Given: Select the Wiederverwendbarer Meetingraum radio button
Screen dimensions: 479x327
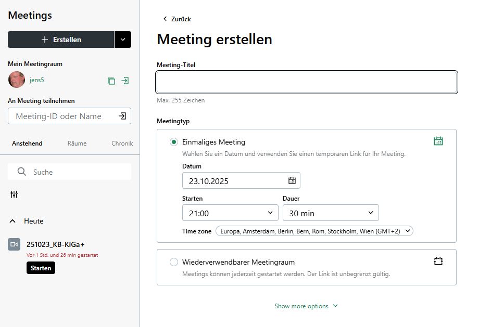Looking at the screenshot, I should 174,262.
